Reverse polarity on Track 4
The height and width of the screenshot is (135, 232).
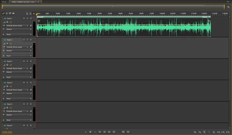tap(31, 90)
